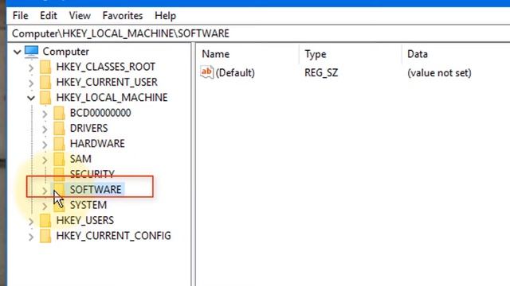Click the DRIVERS folder icon

(59, 128)
